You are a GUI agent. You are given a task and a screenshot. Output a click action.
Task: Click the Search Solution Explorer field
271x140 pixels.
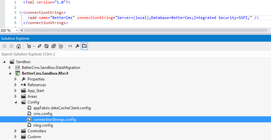pos(135,54)
